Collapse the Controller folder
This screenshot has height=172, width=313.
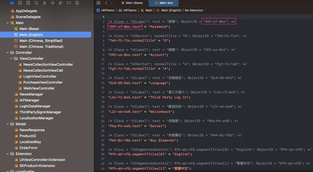[x=8, y=53]
